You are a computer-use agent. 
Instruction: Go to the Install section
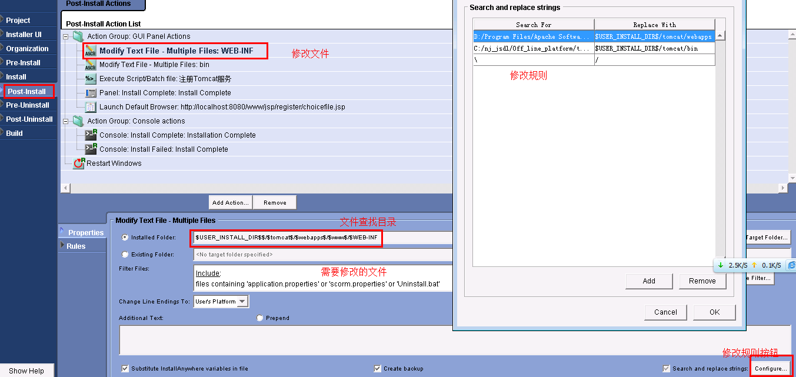[28, 76]
